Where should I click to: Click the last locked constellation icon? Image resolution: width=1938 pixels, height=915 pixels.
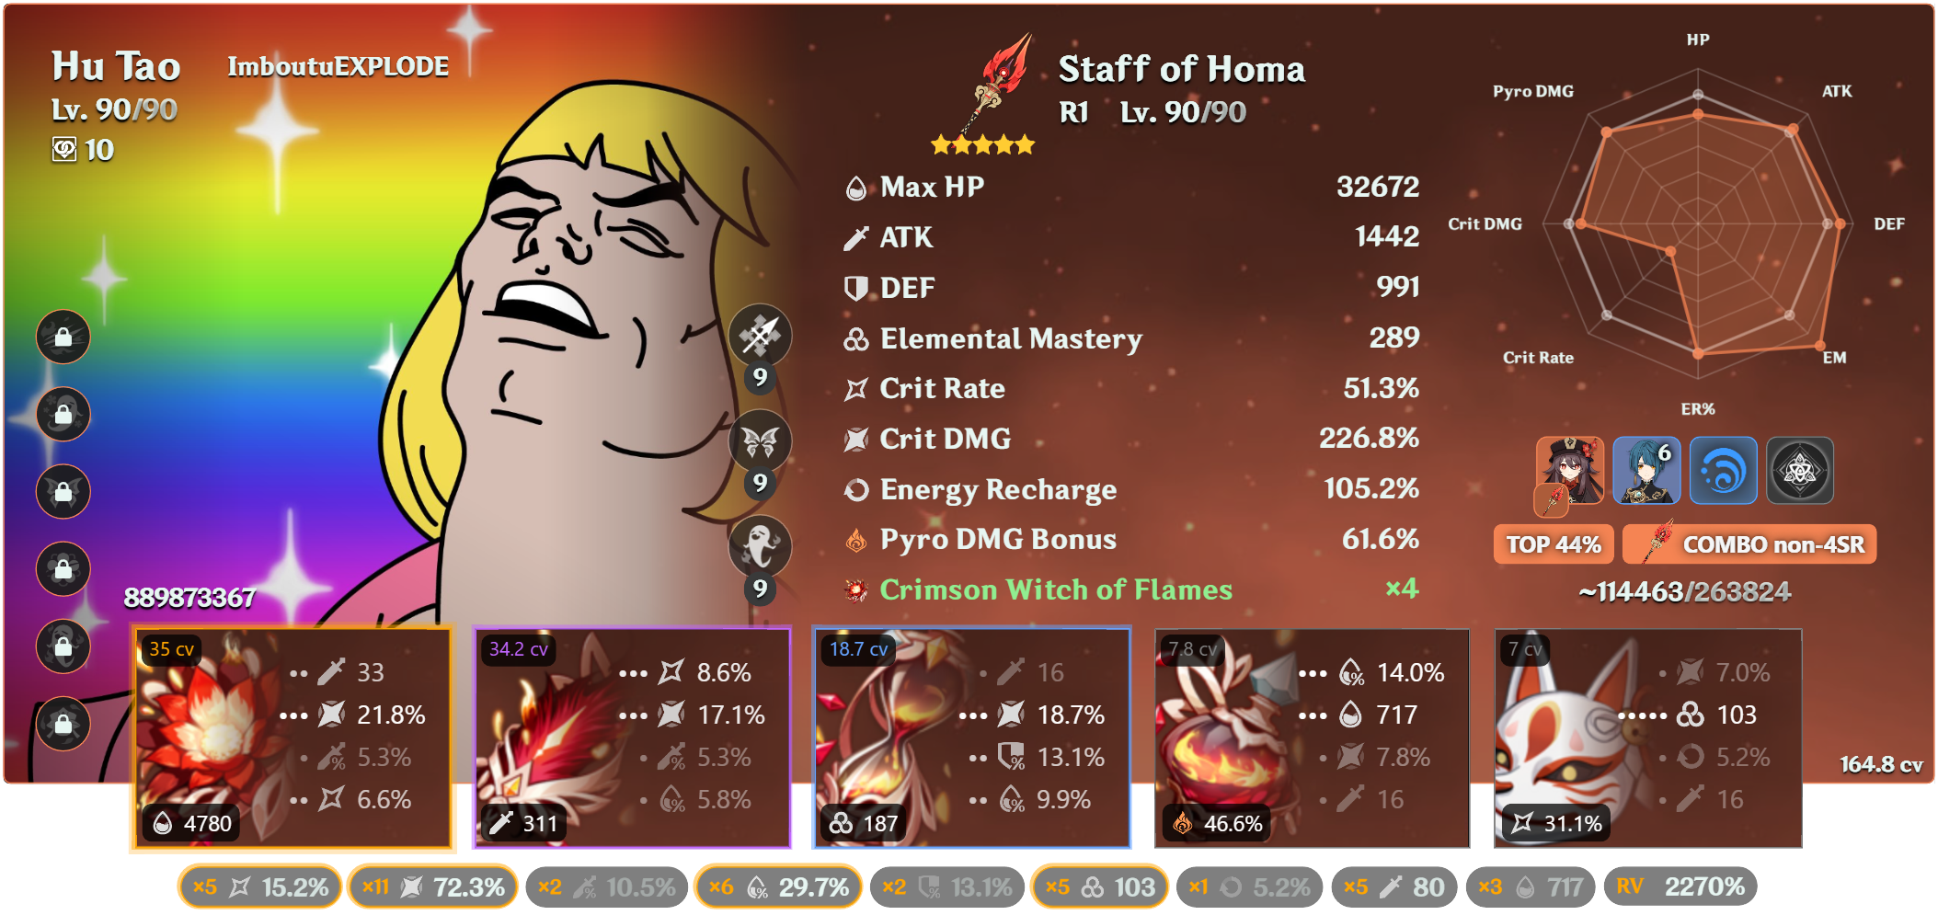coord(63,723)
